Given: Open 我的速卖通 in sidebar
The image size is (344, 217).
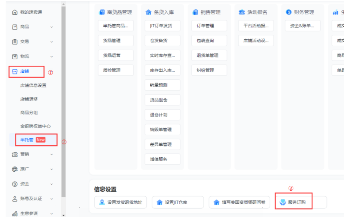Looking at the screenshot, I should [31, 12].
